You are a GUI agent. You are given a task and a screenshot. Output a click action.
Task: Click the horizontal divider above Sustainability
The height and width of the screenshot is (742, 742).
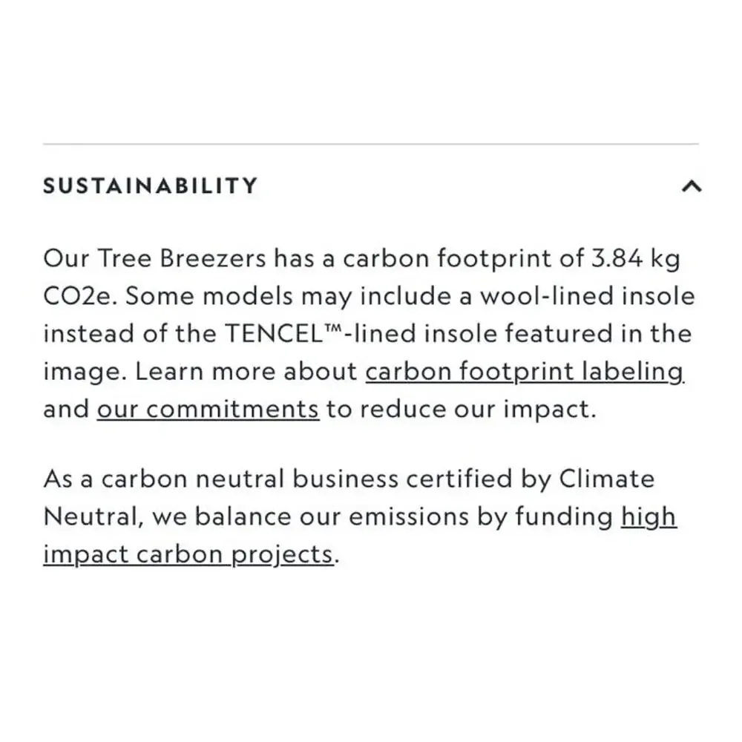371,143
